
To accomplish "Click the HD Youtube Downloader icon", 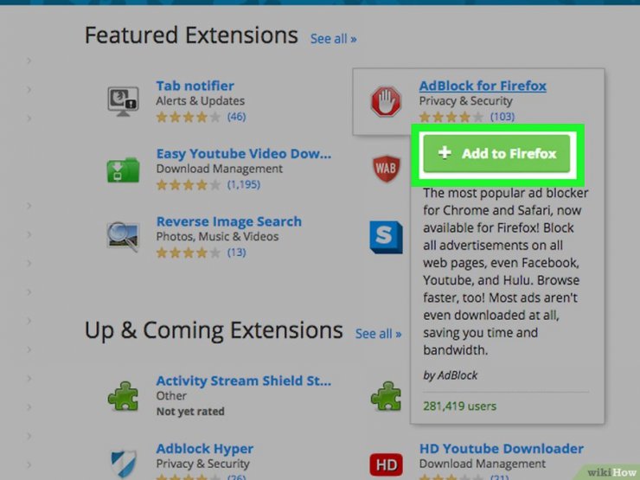I will (x=386, y=465).
